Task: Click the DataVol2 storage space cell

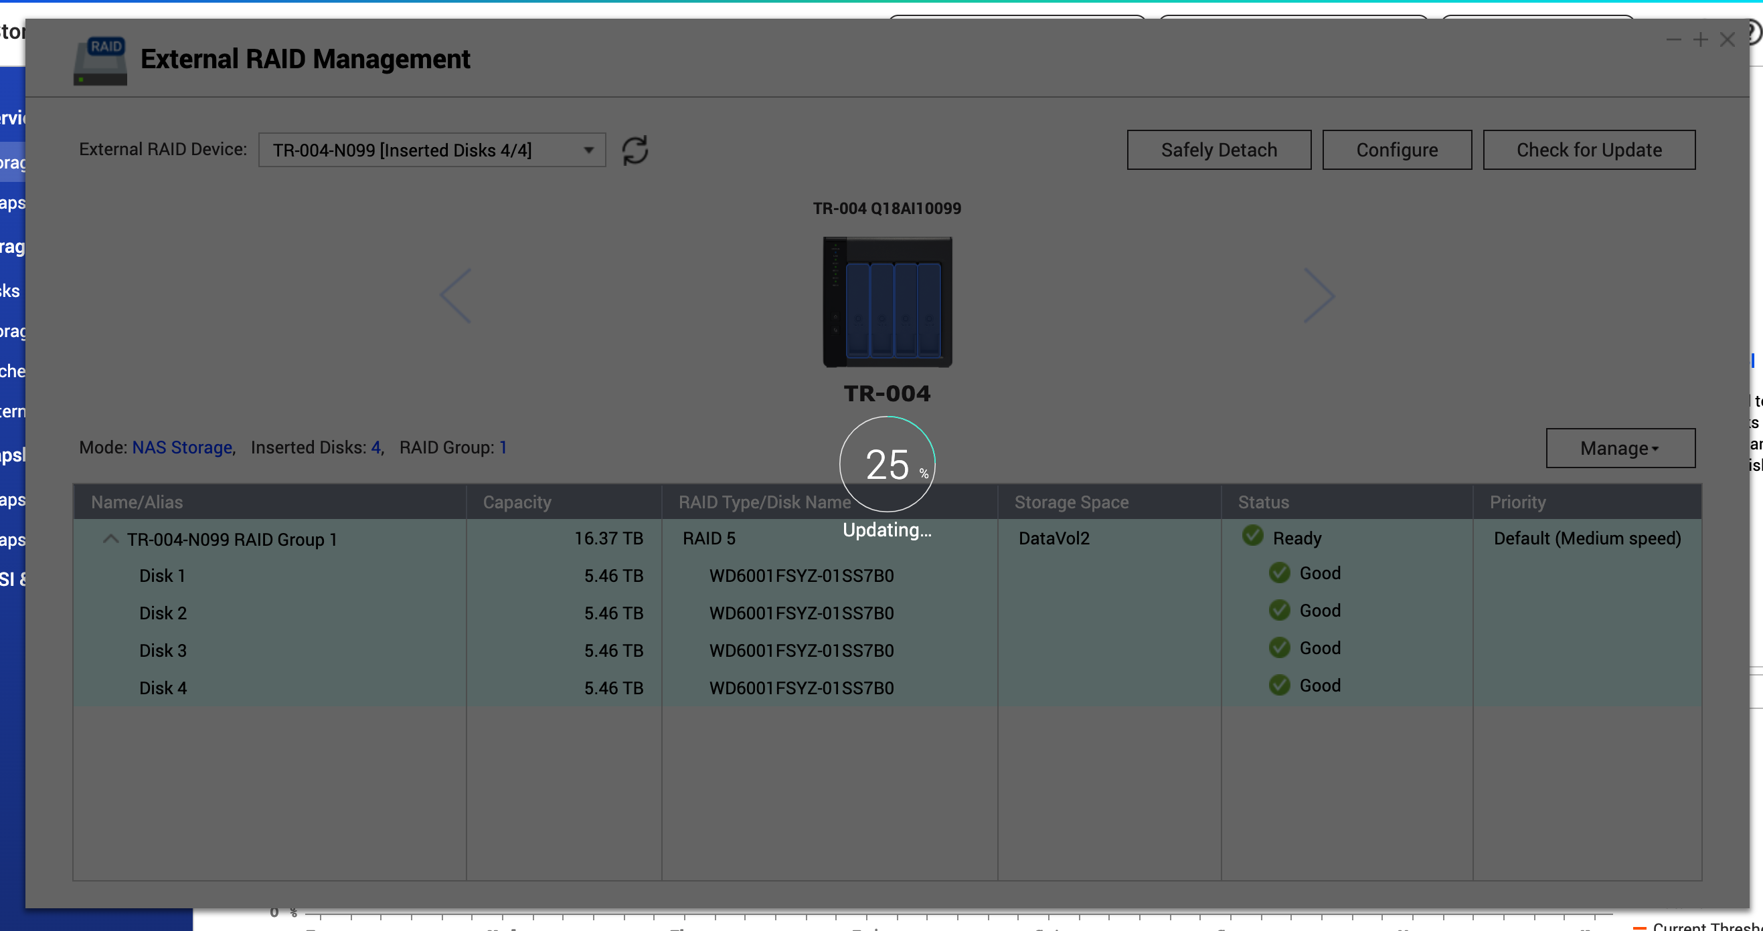Action: point(1054,538)
